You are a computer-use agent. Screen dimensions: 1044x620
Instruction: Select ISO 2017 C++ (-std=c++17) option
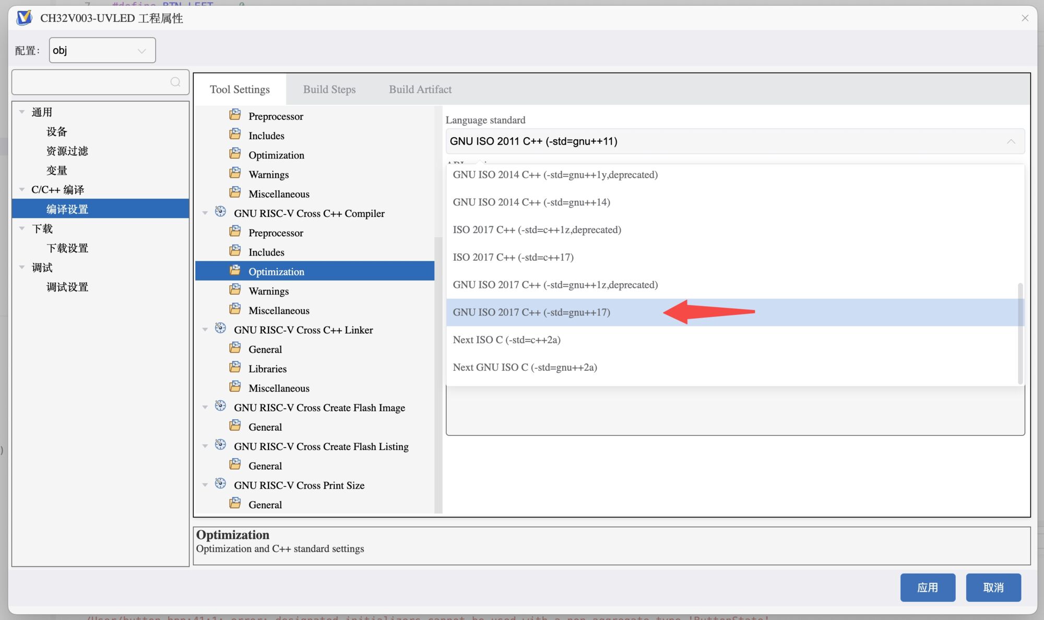tap(513, 257)
